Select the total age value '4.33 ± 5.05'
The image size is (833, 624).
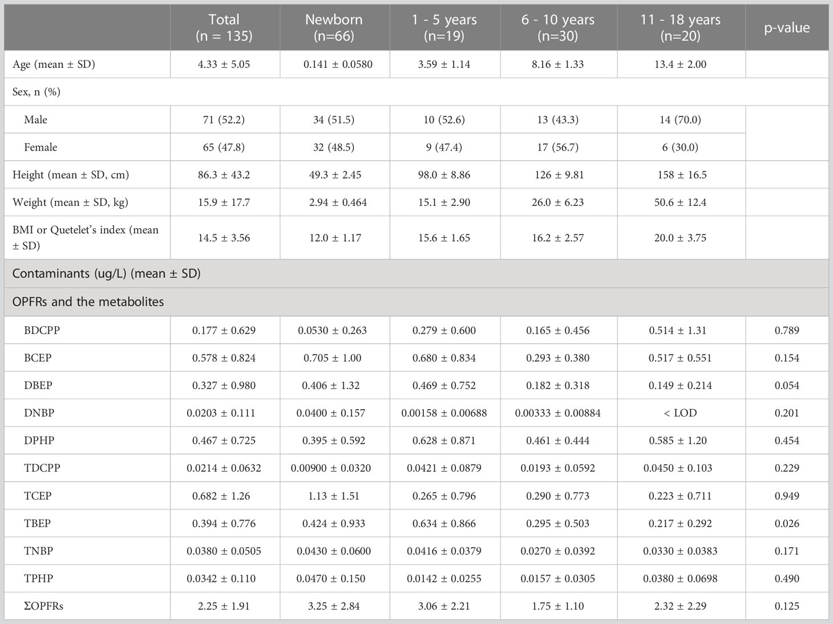(x=224, y=64)
